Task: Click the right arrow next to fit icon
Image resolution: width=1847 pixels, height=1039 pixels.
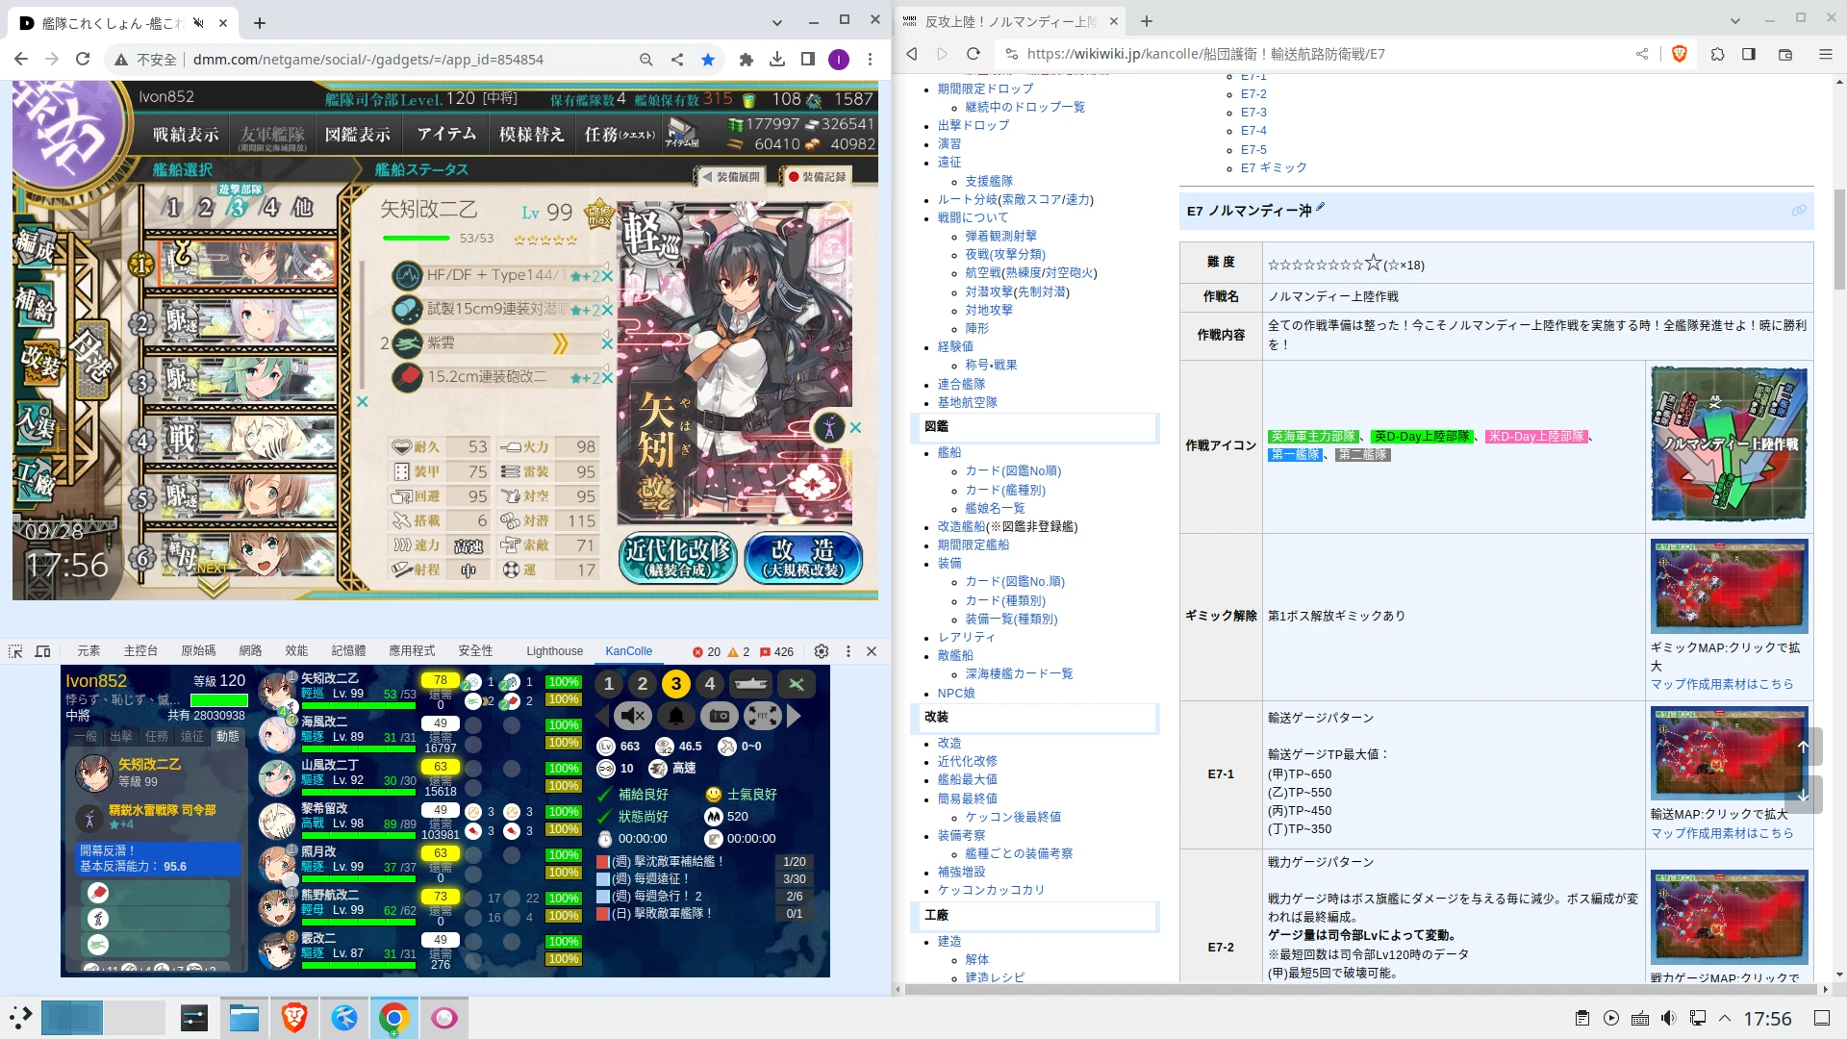Action: [794, 716]
